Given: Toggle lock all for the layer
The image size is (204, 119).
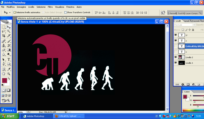Looking at the screenshot, I should click(x=193, y=30).
